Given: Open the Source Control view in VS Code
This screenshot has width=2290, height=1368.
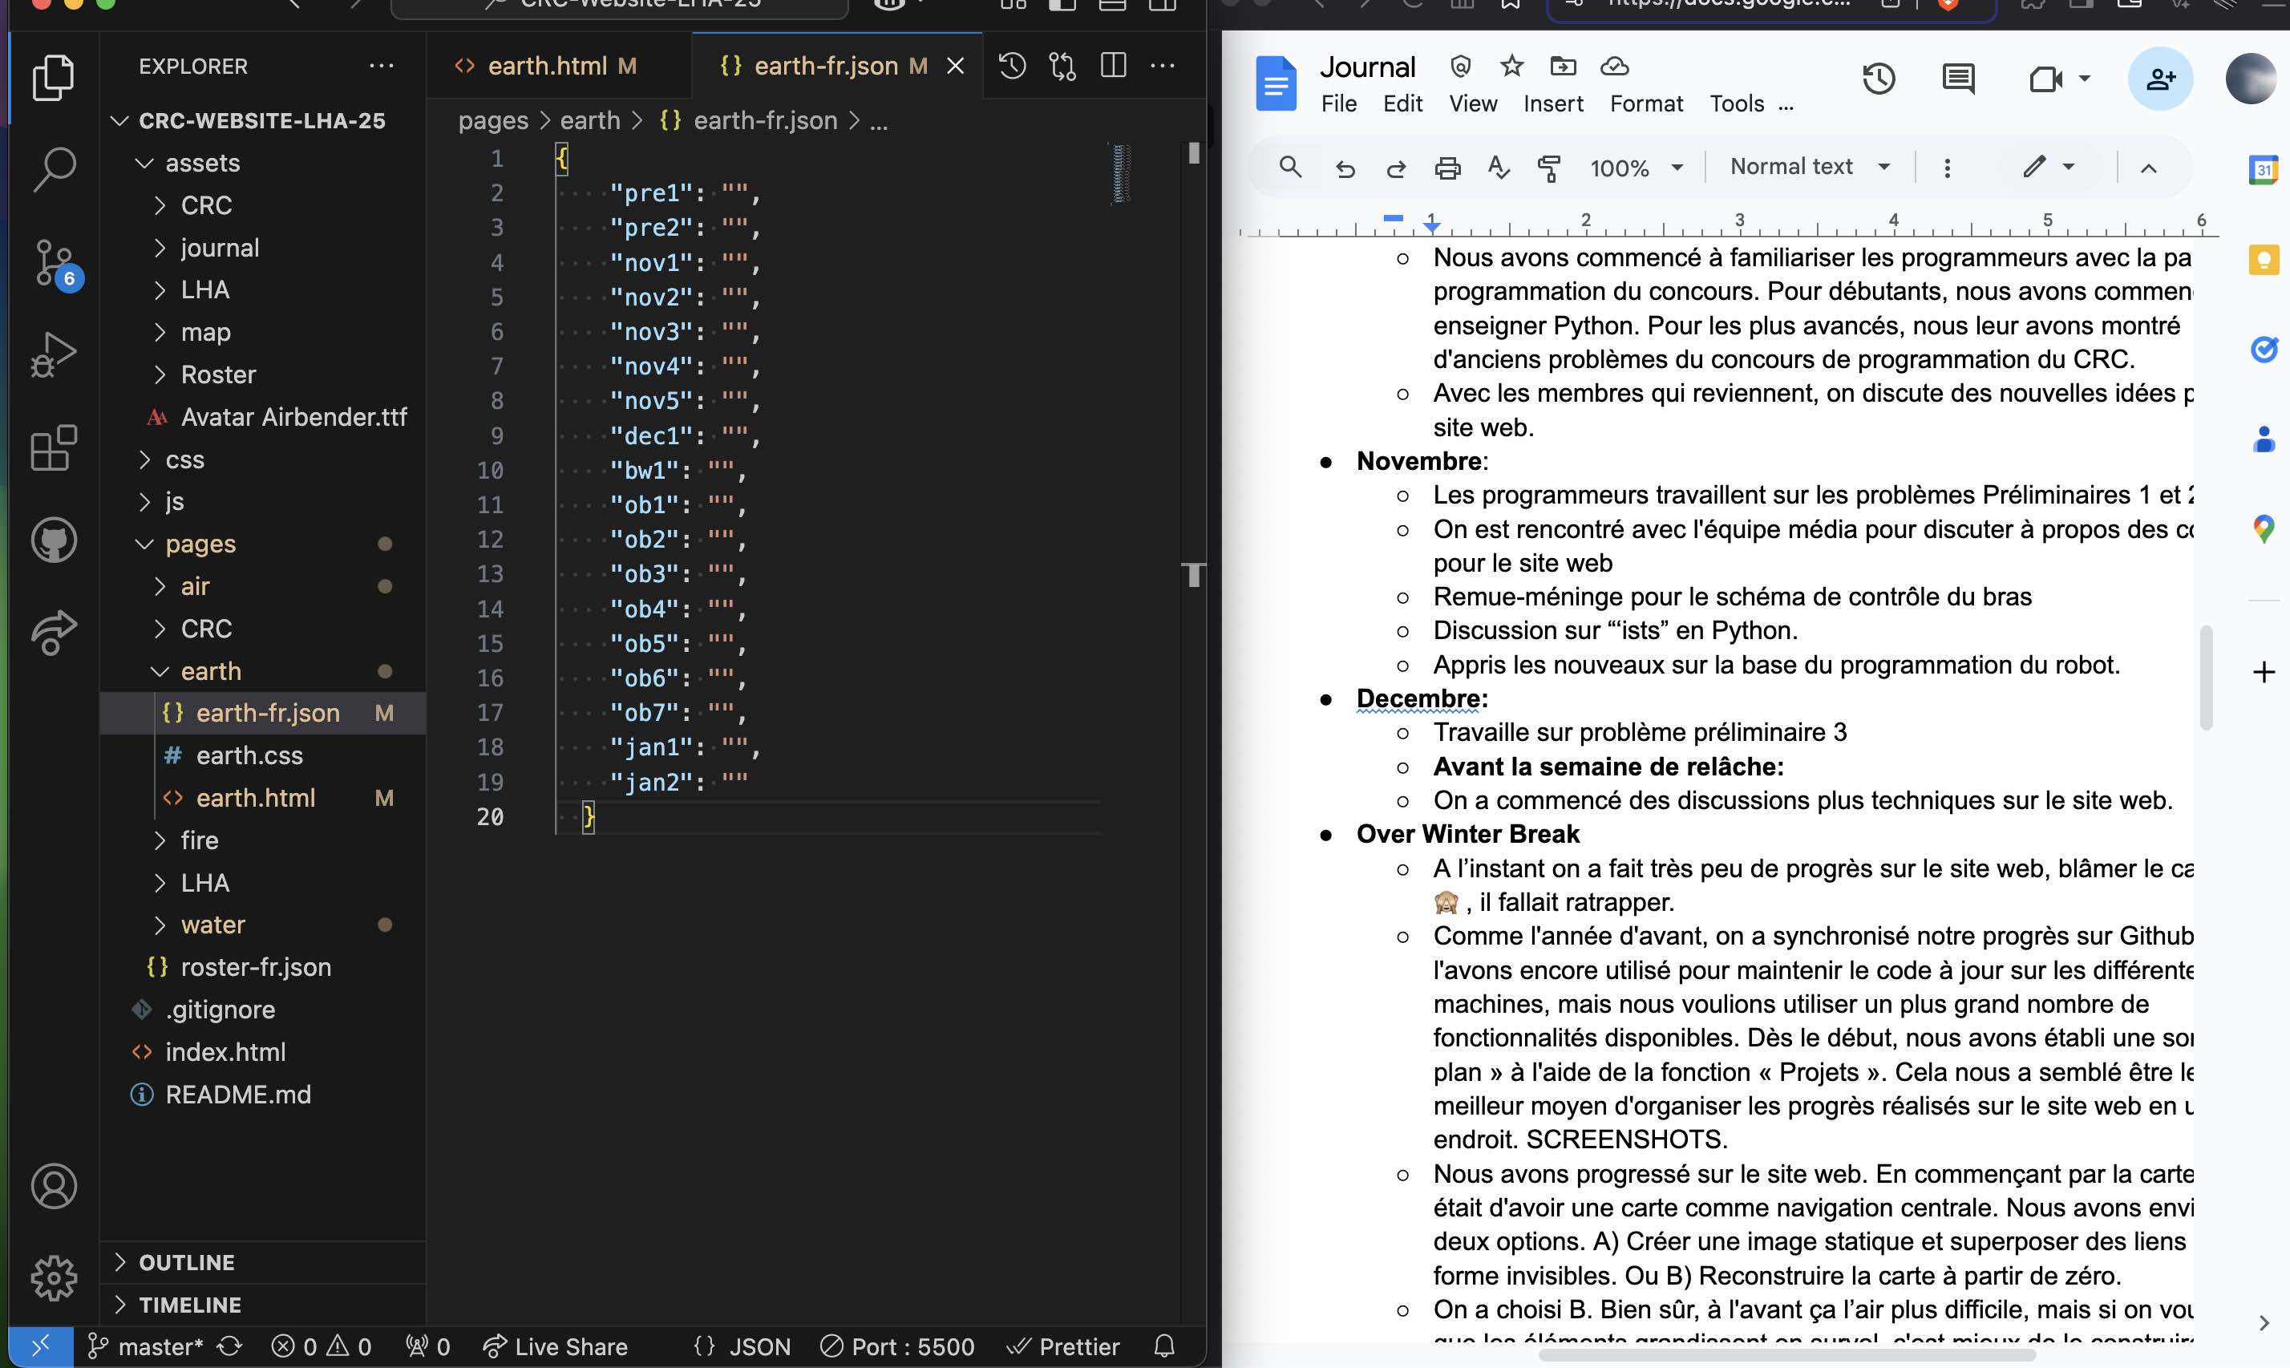Looking at the screenshot, I should click(x=54, y=264).
